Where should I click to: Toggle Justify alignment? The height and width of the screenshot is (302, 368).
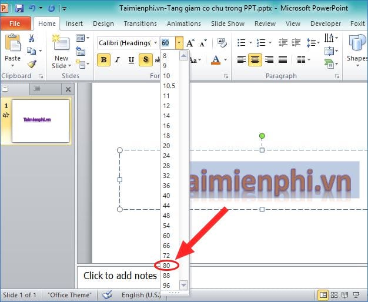pos(283,60)
